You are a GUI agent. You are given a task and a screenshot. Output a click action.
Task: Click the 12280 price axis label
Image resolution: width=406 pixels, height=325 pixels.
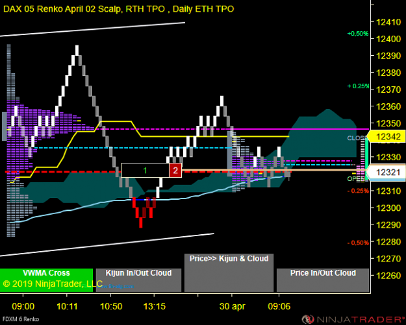[388, 242]
